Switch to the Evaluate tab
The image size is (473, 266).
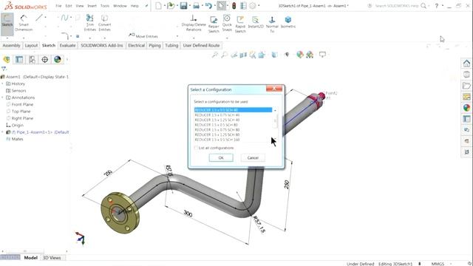(67, 46)
